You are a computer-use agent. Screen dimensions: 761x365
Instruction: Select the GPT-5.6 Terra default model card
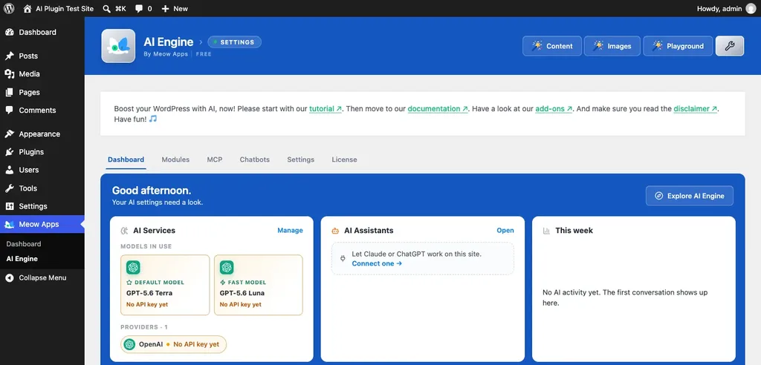[x=165, y=285]
